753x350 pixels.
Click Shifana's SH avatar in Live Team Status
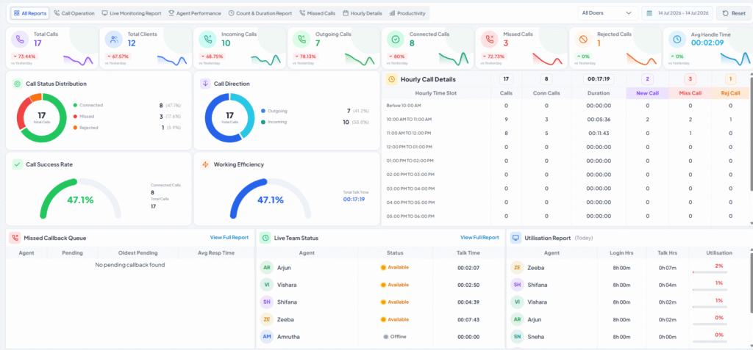coord(266,302)
